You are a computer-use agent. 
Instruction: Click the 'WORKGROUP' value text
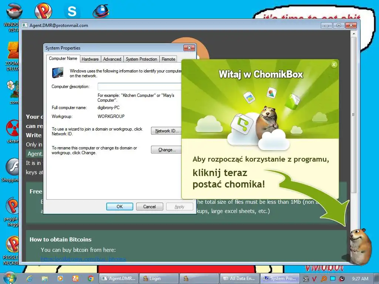111,116
